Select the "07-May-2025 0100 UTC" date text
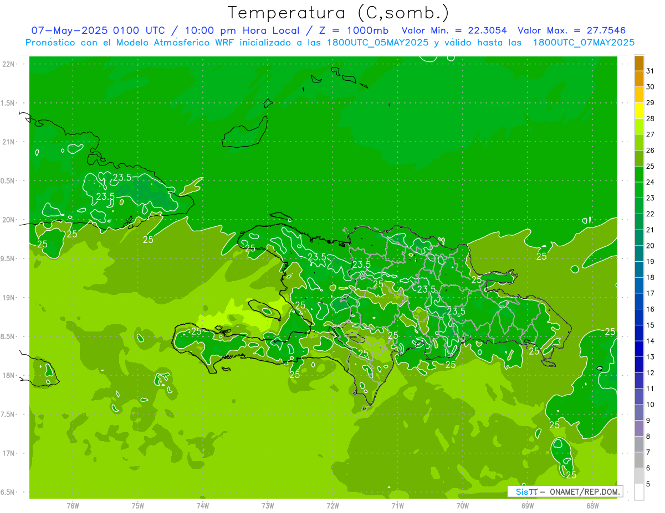The image size is (665, 513). [98, 30]
